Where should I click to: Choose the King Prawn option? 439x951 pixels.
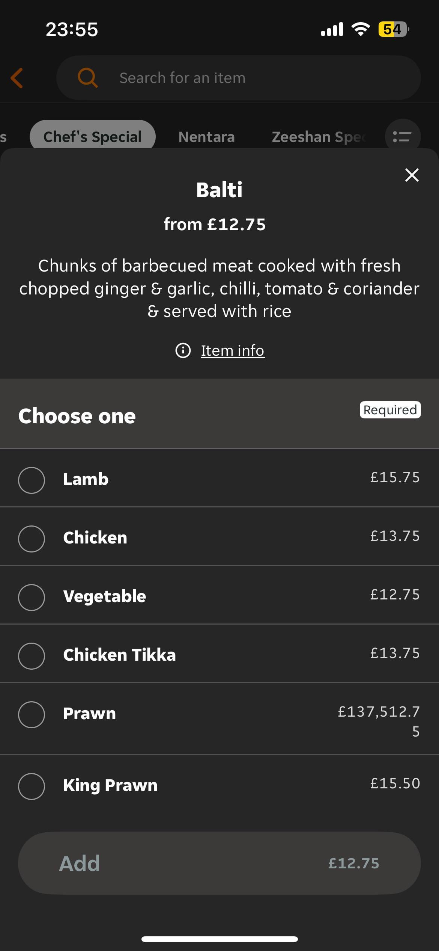point(32,786)
